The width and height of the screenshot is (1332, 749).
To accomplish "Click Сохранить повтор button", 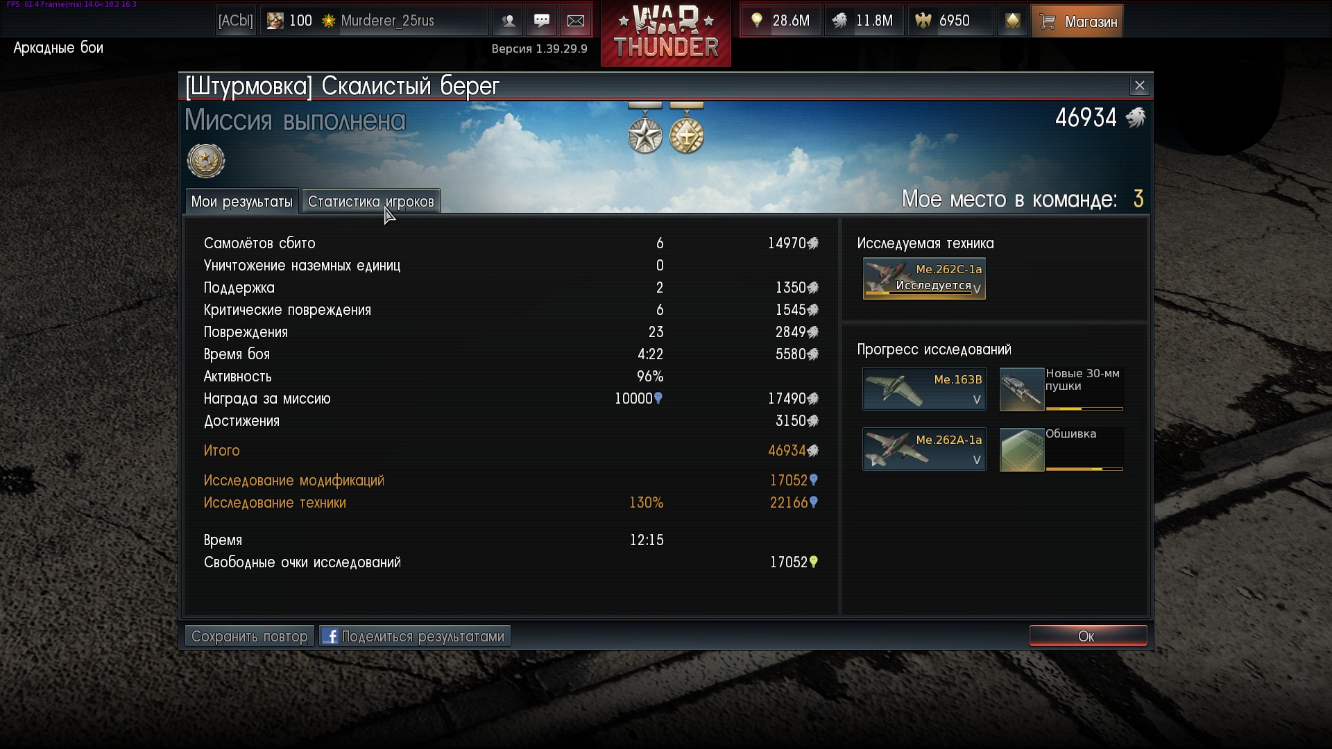I will pyautogui.click(x=250, y=636).
